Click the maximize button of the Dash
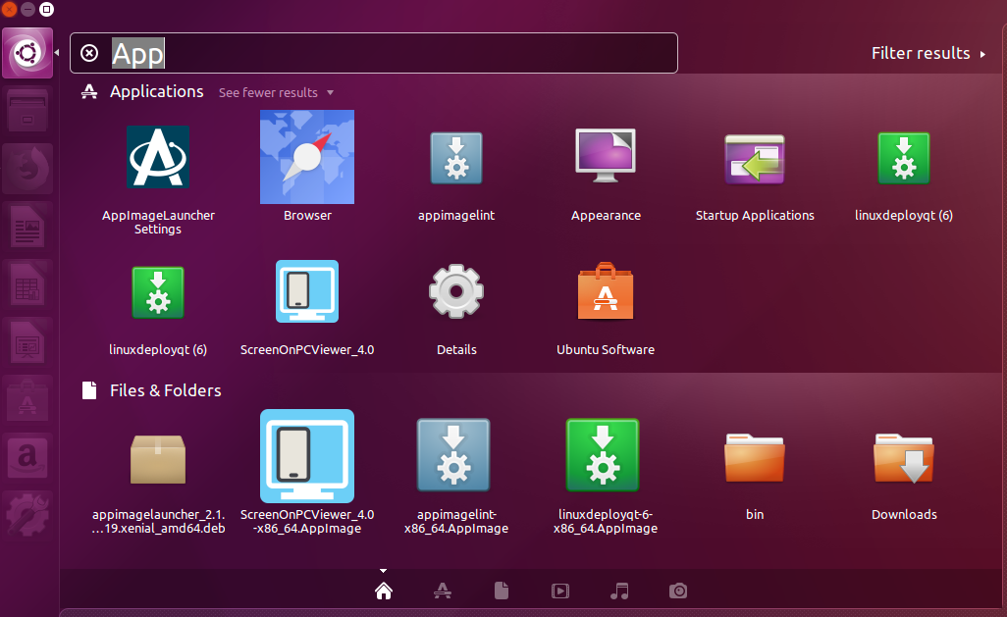The height and width of the screenshot is (617, 1007). click(46, 9)
